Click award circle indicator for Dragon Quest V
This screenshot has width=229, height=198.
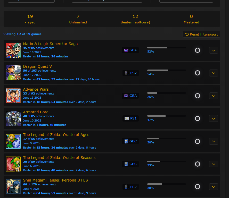pyautogui.click(x=198, y=73)
